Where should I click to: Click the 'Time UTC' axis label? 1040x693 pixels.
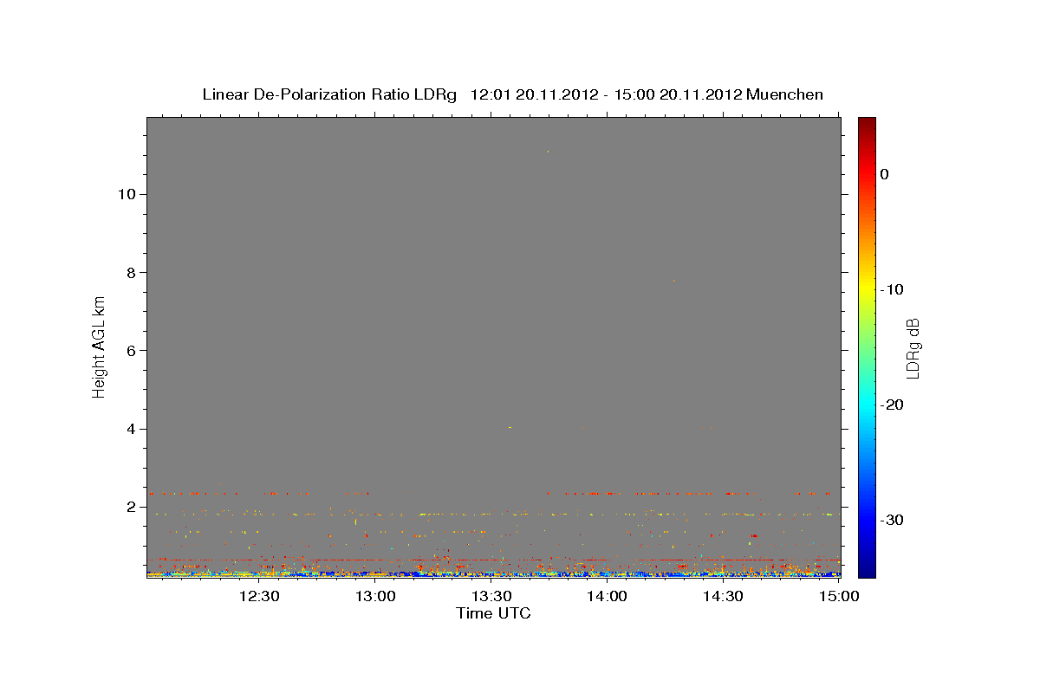point(493,613)
